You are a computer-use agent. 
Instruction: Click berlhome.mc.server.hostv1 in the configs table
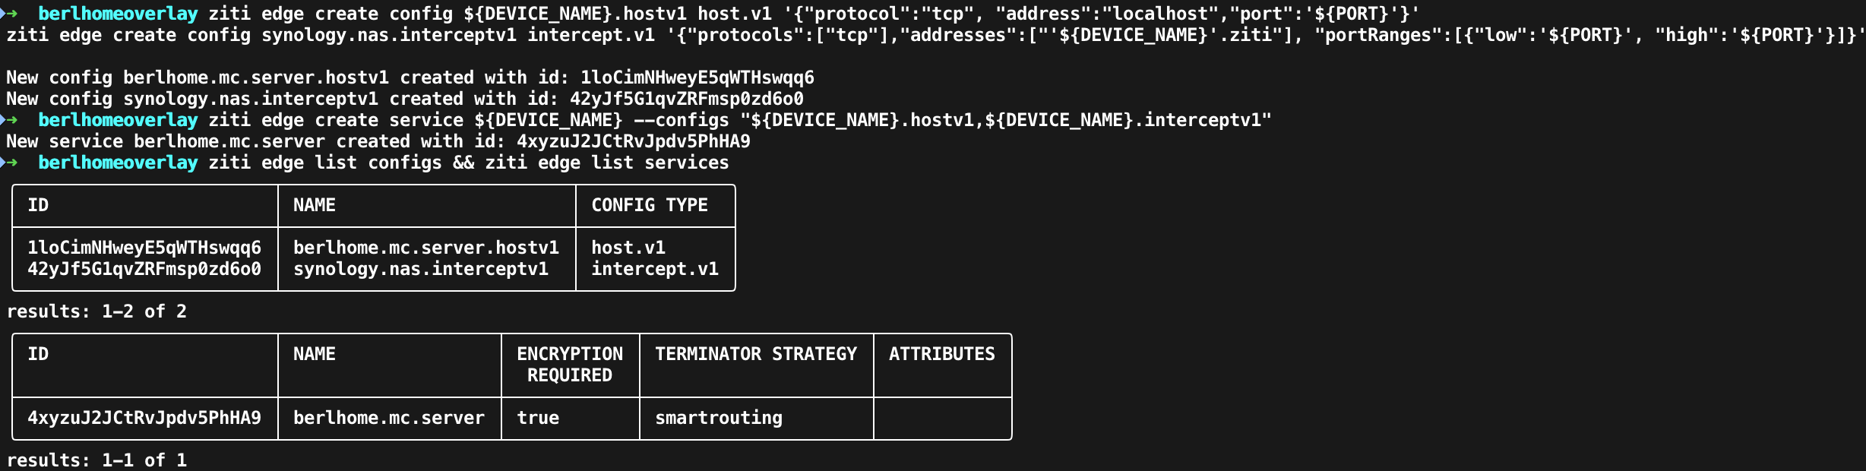[x=425, y=248]
